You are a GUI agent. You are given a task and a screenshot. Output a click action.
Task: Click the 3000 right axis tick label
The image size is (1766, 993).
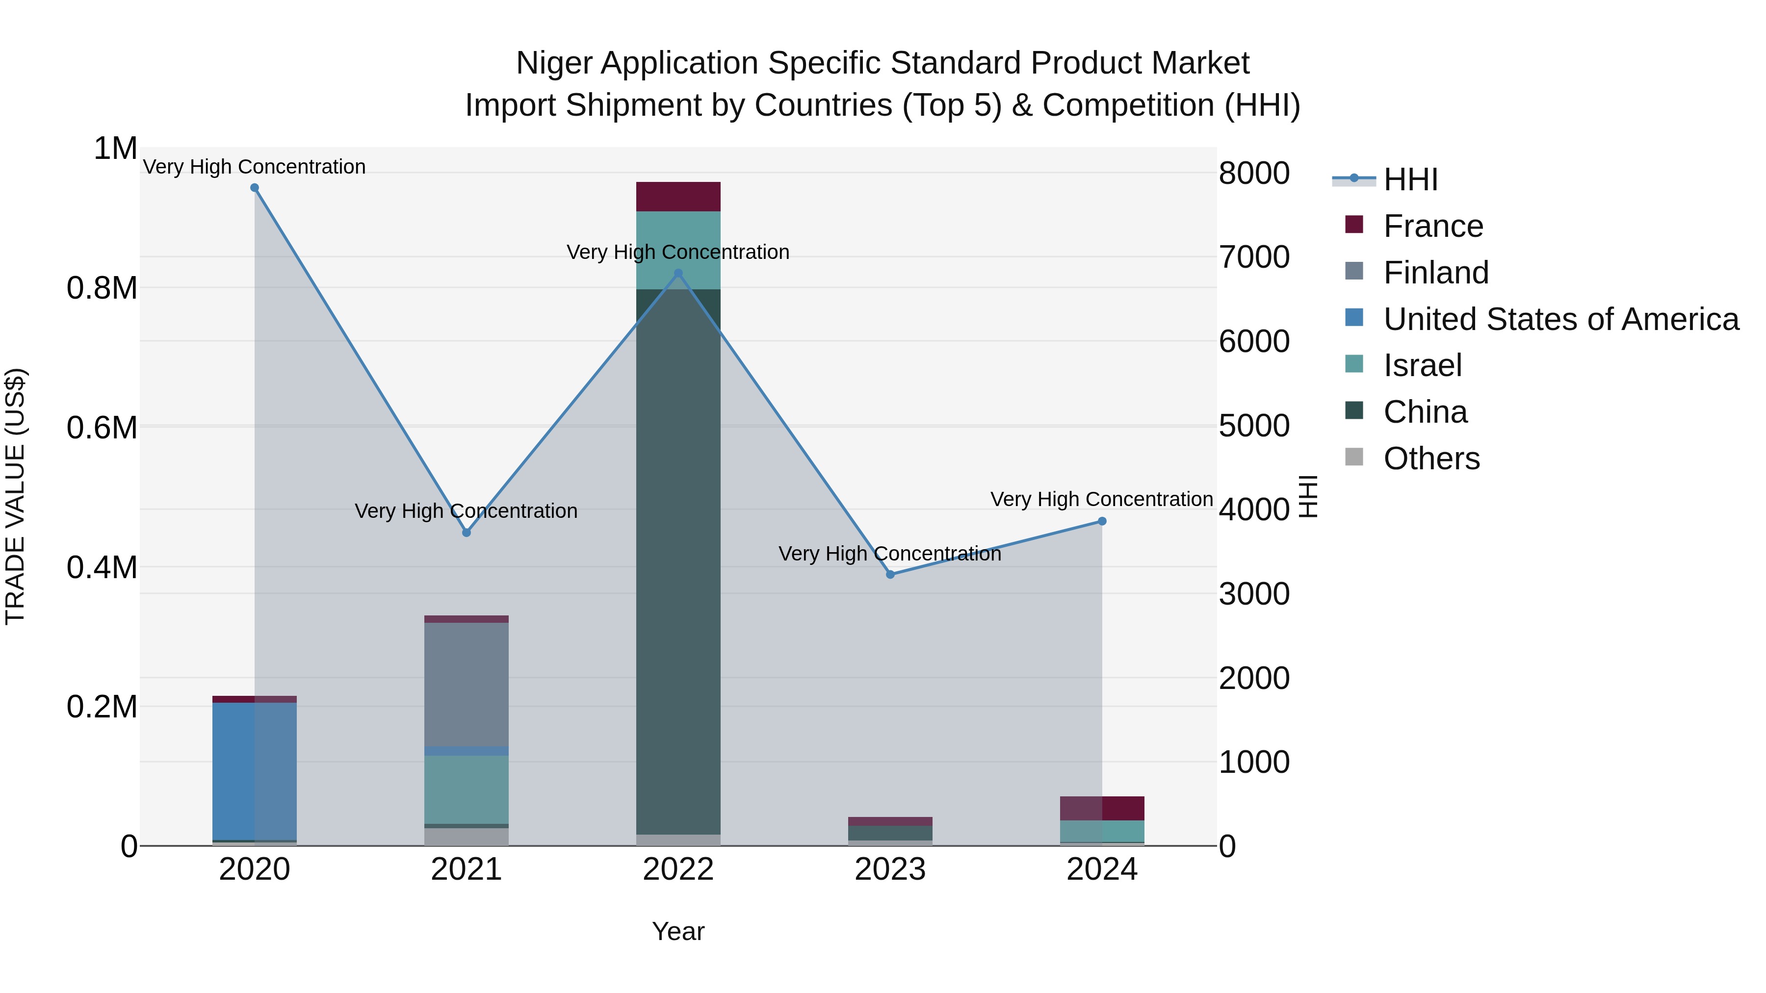(1254, 593)
